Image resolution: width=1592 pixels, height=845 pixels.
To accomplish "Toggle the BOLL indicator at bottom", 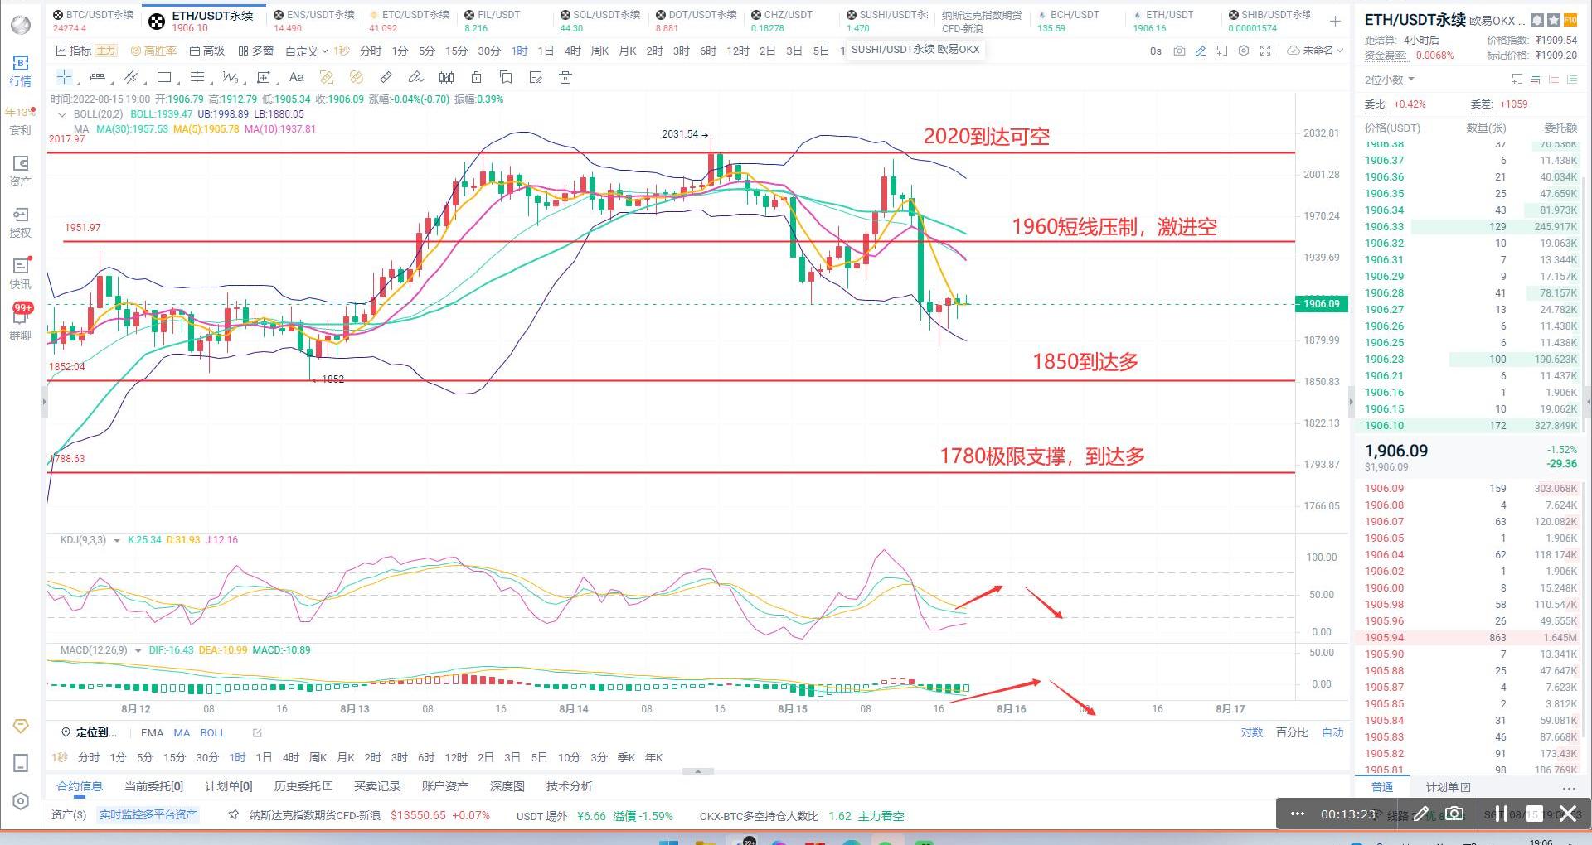I will (x=212, y=733).
